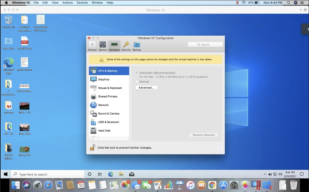Select the AutoIDCards PDF desktop icon
This screenshot has width=309, height=192.
[25, 43]
